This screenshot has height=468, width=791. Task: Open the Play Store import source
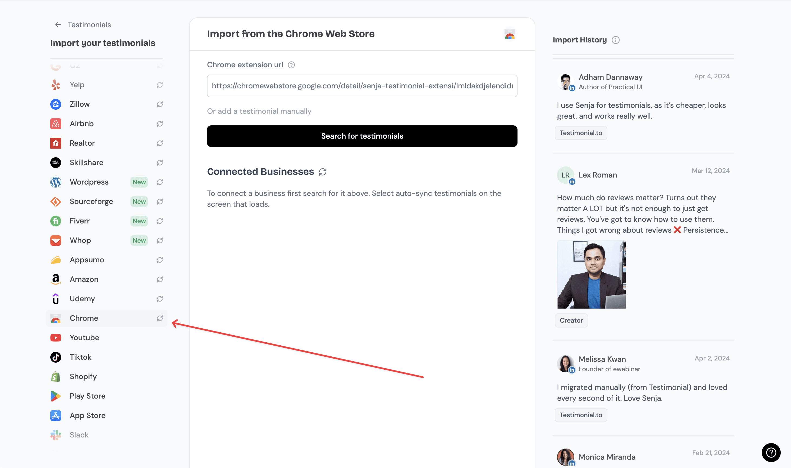pos(107,396)
